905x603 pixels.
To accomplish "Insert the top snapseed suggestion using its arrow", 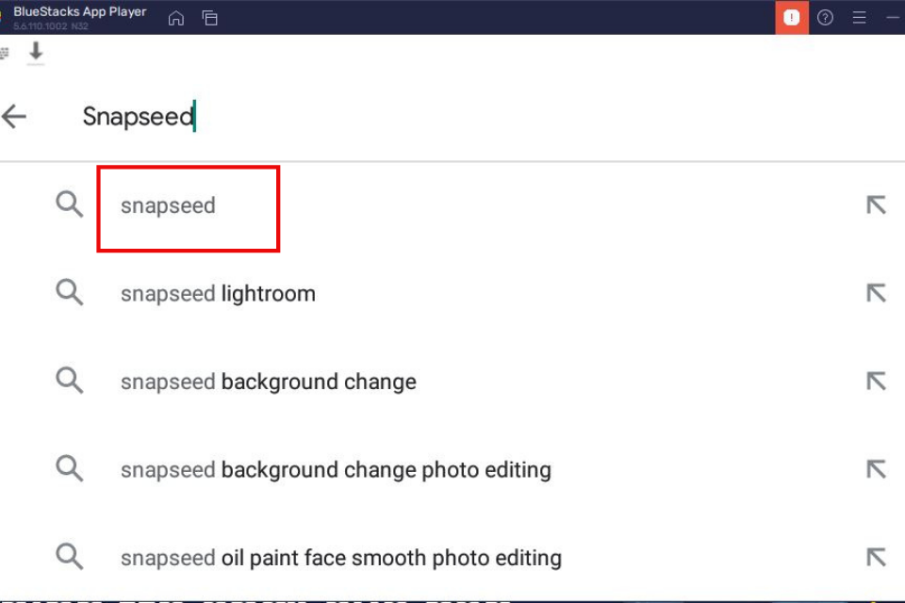I will [875, 204].
